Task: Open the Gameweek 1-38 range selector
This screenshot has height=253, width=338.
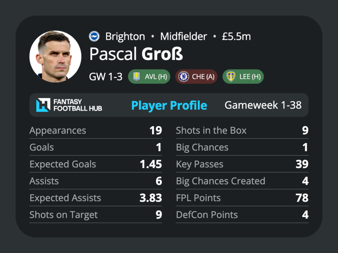Action: (263, 105)
